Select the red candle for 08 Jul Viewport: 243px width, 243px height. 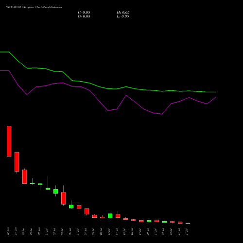coord(87,211)
